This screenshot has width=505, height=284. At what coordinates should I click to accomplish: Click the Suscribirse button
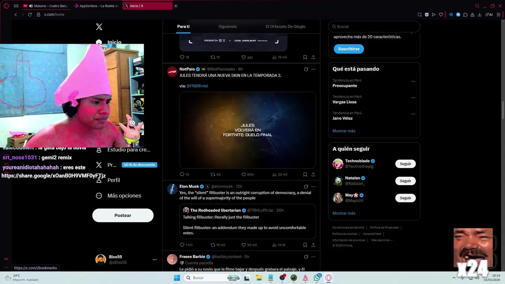point(349,49)
